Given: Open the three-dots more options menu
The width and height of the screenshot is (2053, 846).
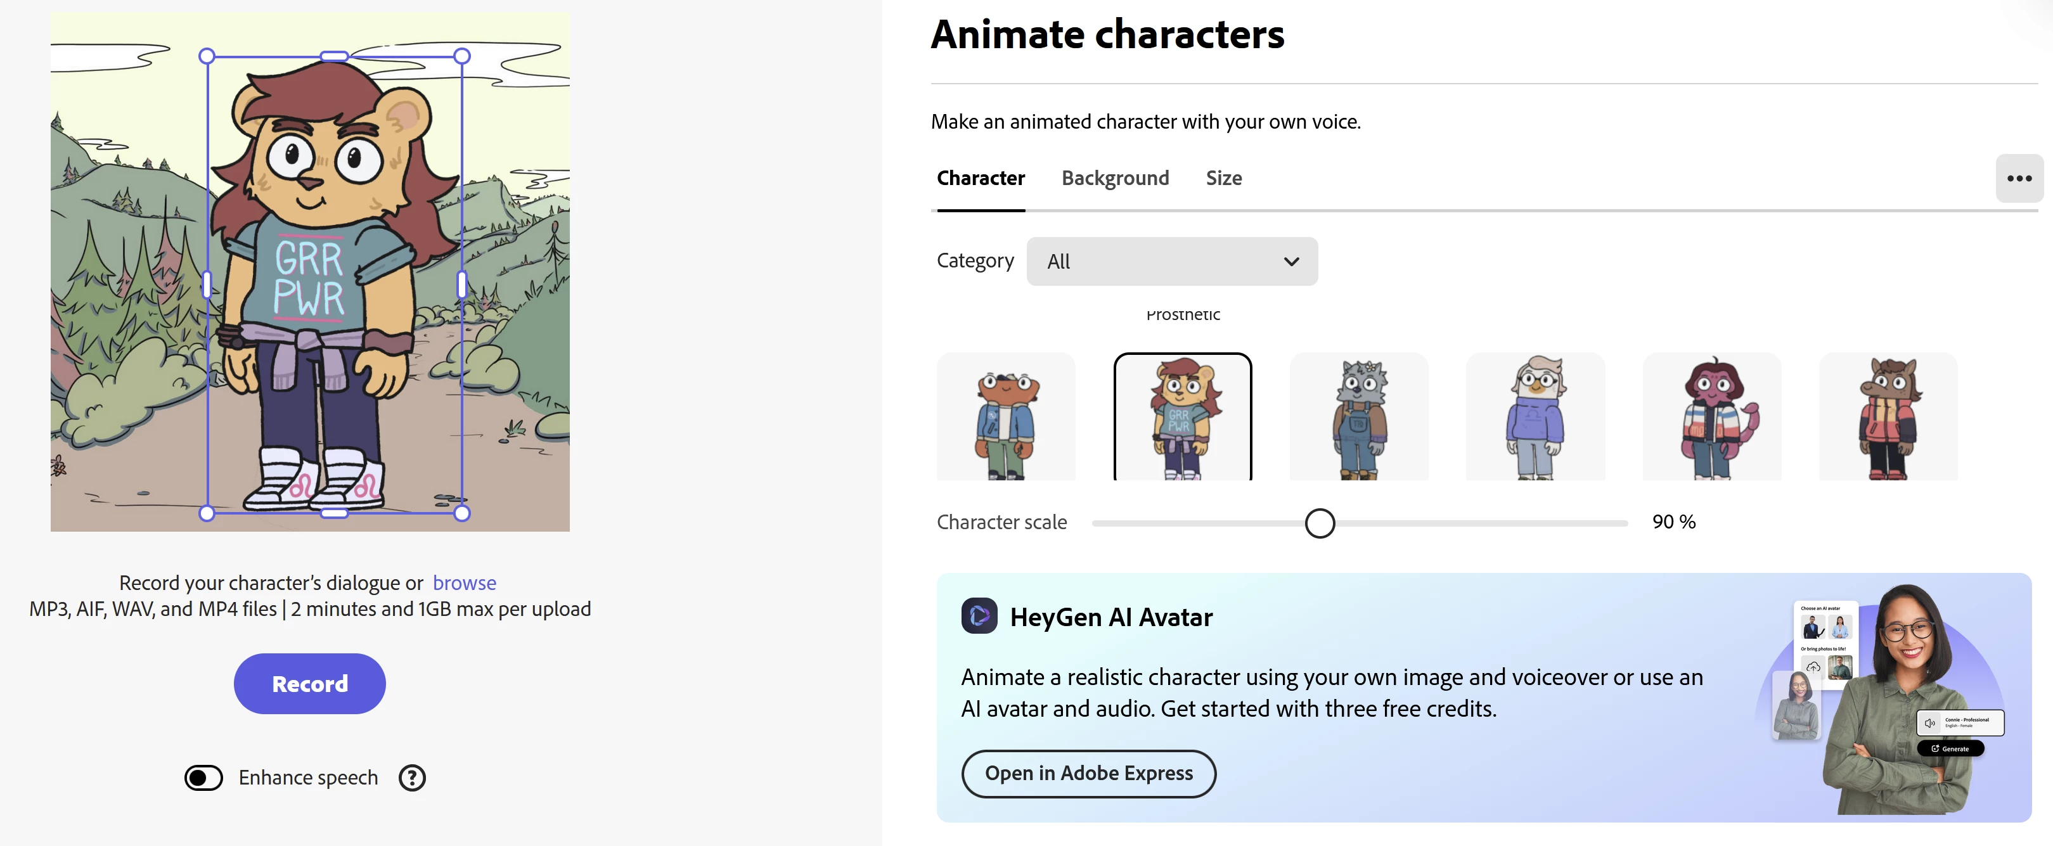Looking at the screenshot, I should 2019,179.
